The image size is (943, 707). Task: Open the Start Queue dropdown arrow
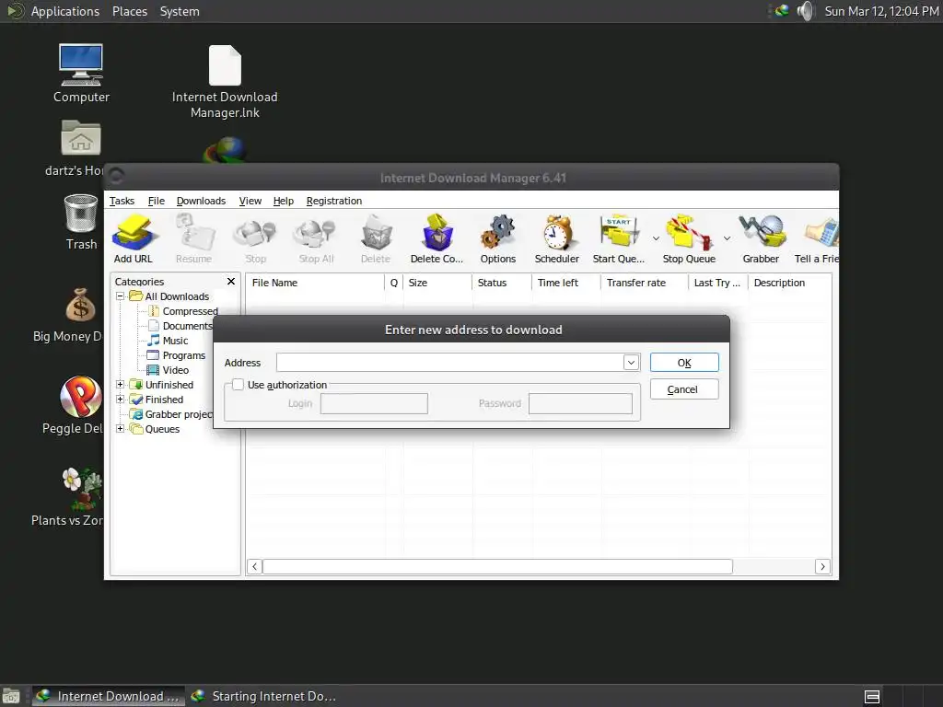tap(656, 238)
